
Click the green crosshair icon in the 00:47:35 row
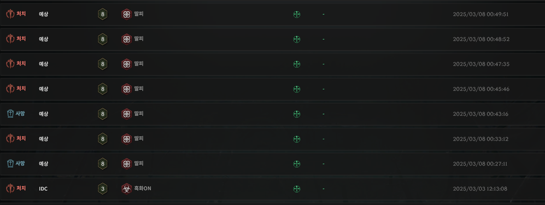pos(296,65)
